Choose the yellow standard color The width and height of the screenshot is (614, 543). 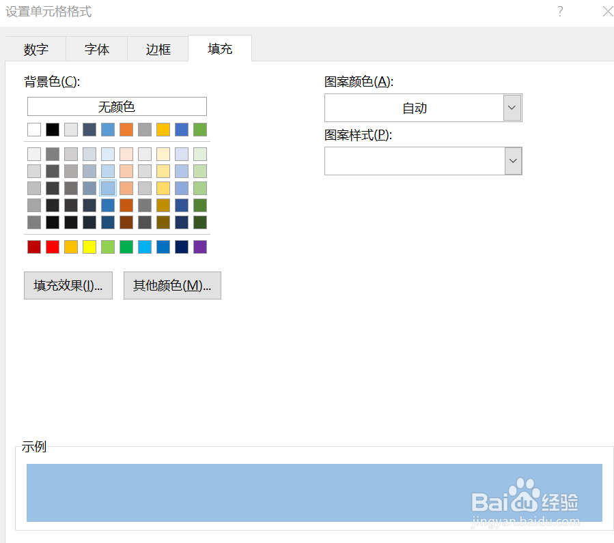click(89, 247)
